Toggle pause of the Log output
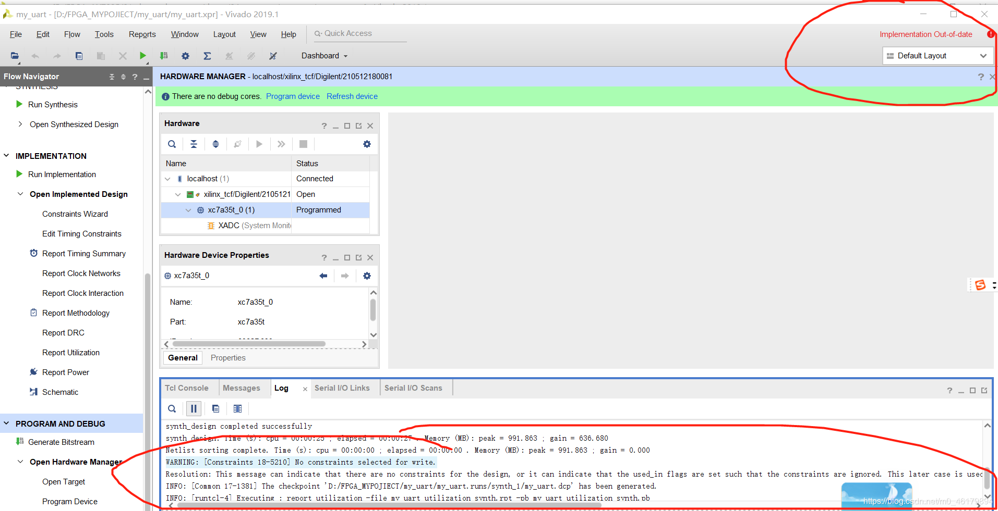 [x=194, y=408]
